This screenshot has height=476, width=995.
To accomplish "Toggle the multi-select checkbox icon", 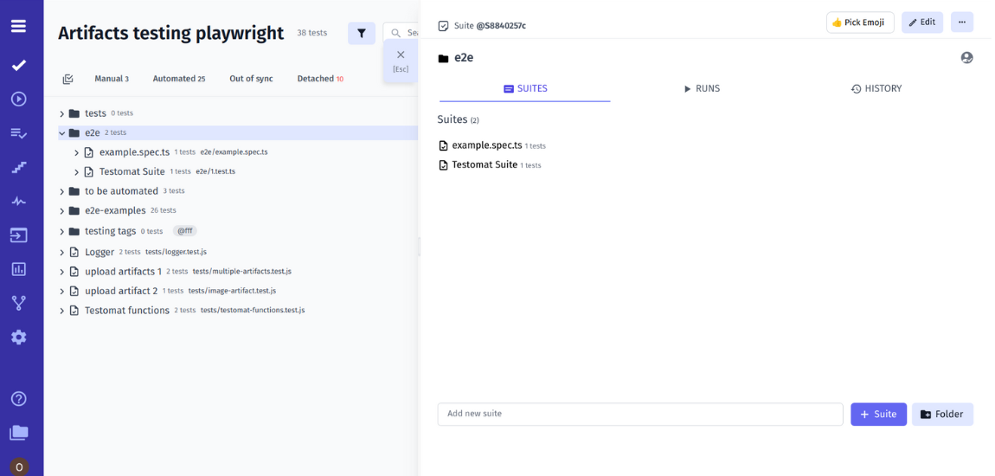I will [x=68, y=79].
